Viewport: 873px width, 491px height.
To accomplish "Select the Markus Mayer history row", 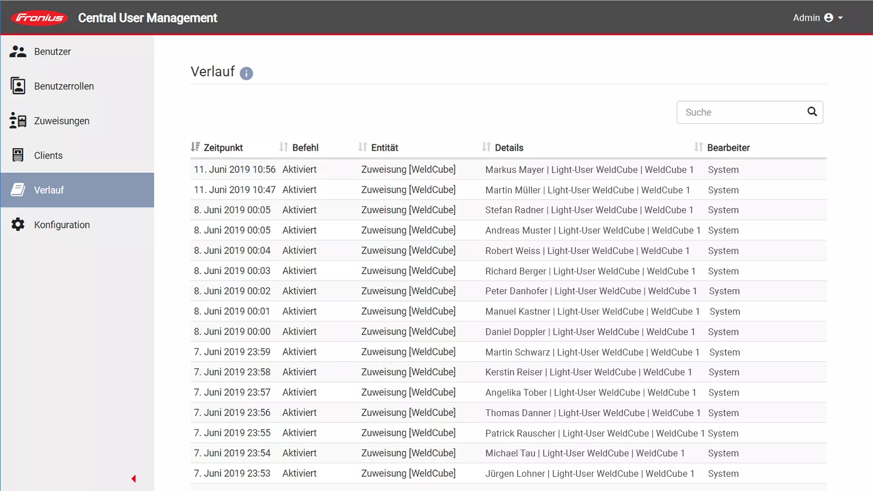I will pos(508,170).
